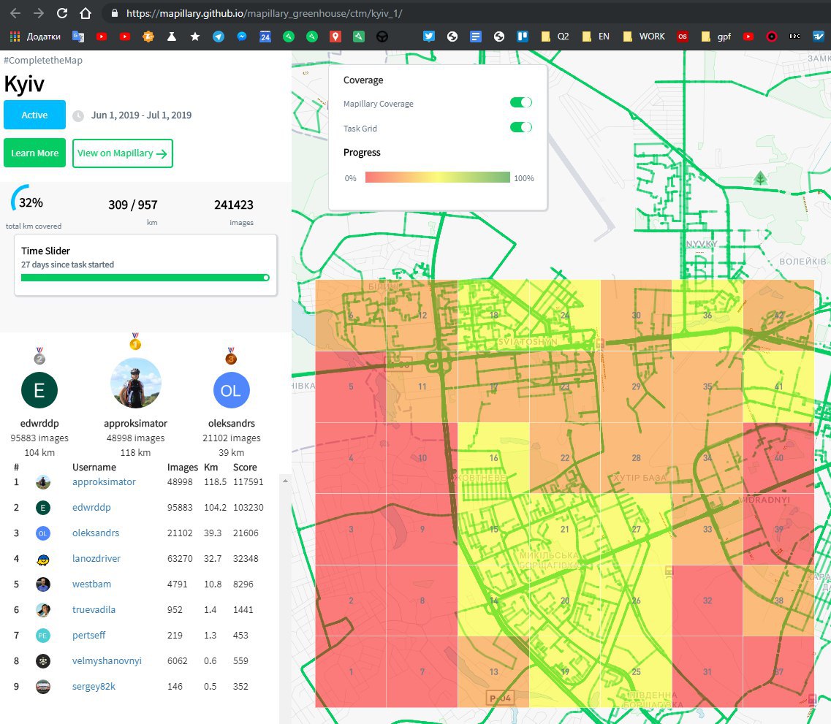Open the BBC bookmark icon
831x724 pixels.
pyautogui.click(x=795, y=37)
